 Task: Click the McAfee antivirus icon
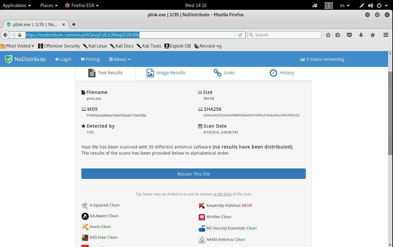(x=202, y=217)
